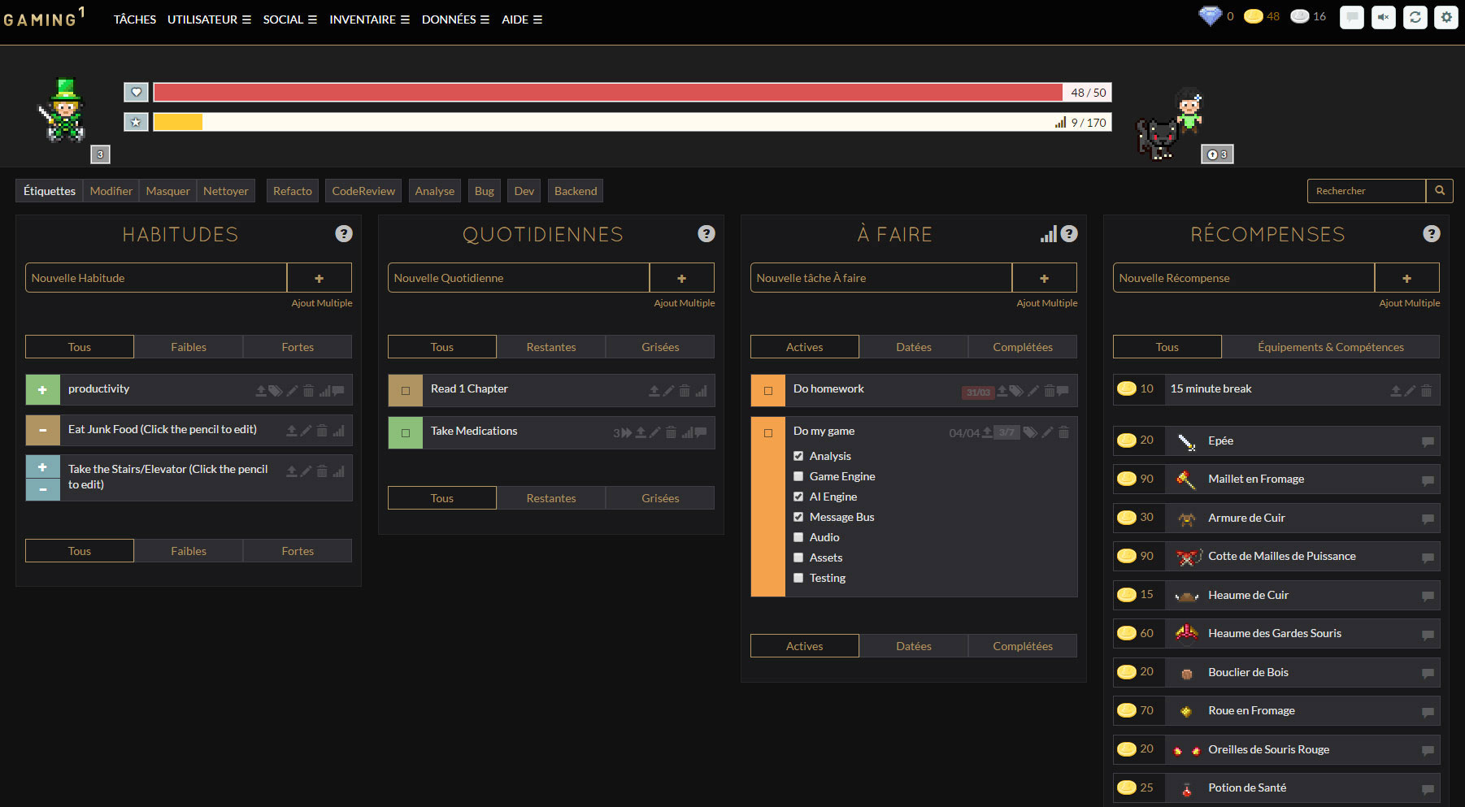This screenshot has height=807, width=1465.
Task: Delete the Do homework task via trash icon
Action: (1049, 391)
